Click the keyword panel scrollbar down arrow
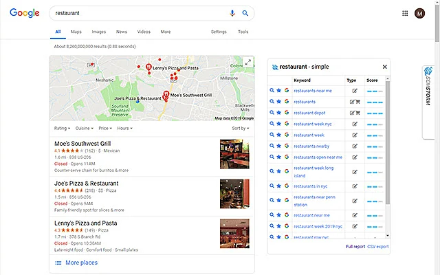 pyautogui.click(x=388, y=235)
